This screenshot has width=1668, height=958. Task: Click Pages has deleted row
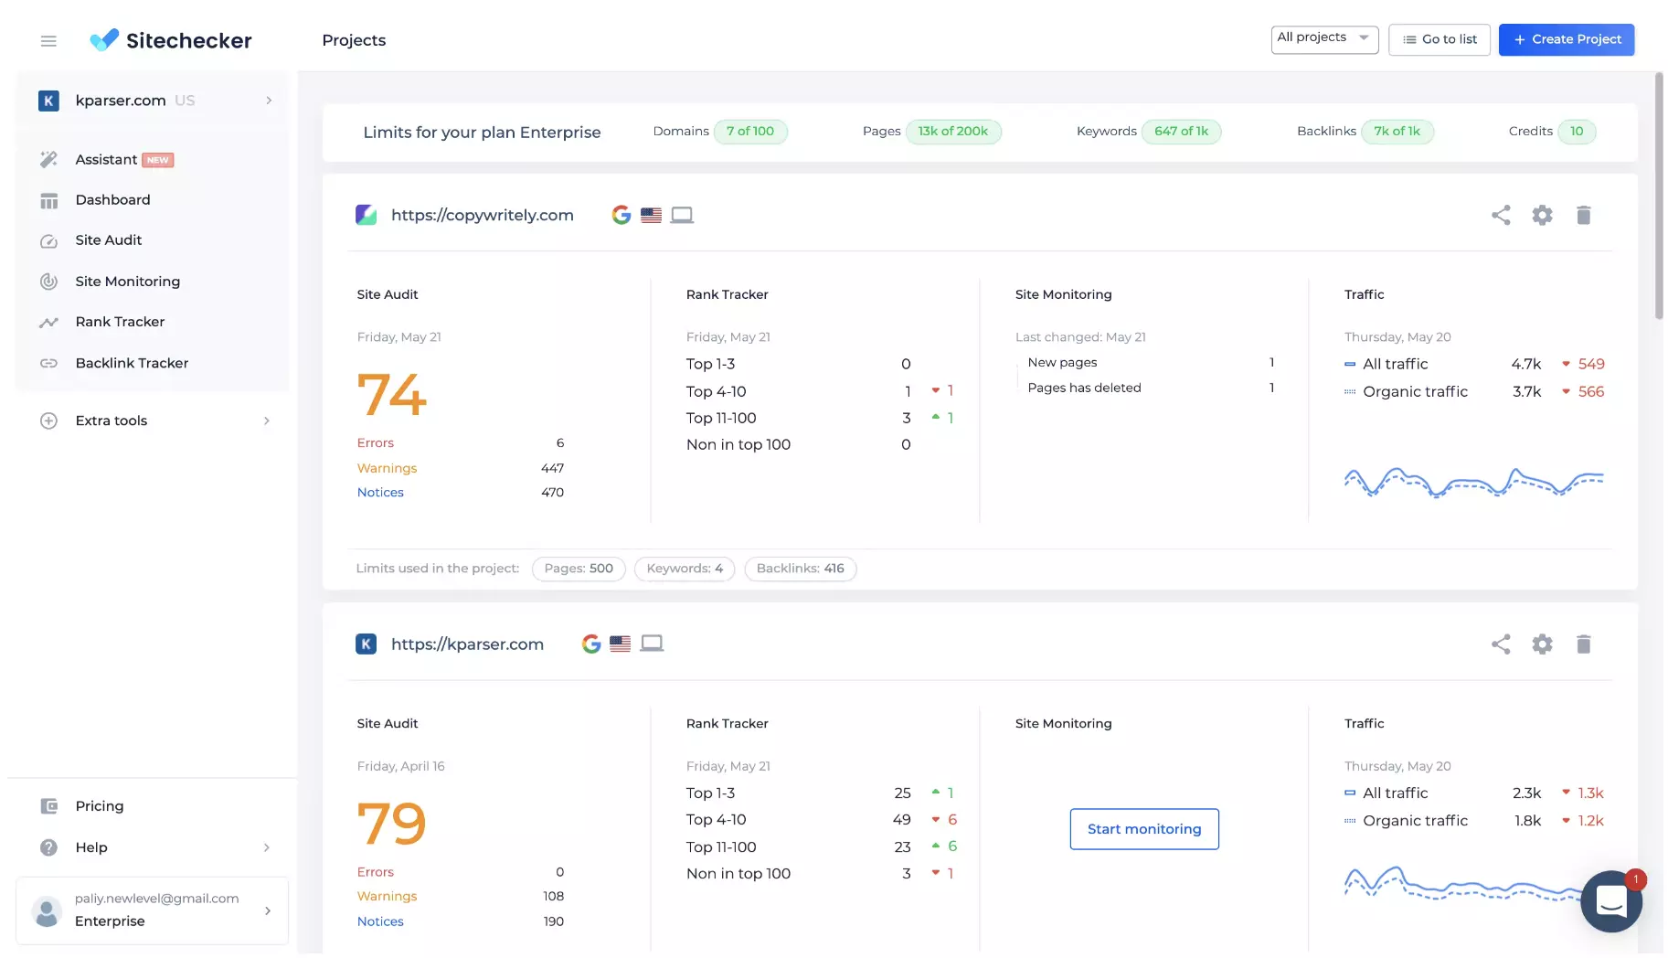pos(1151,389)
